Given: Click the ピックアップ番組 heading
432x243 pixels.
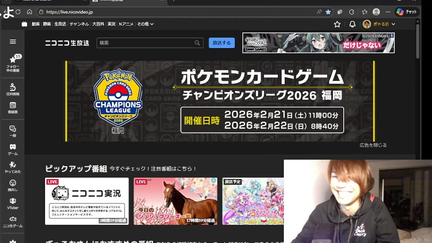Looking at the screenshot, I should 76,169.
